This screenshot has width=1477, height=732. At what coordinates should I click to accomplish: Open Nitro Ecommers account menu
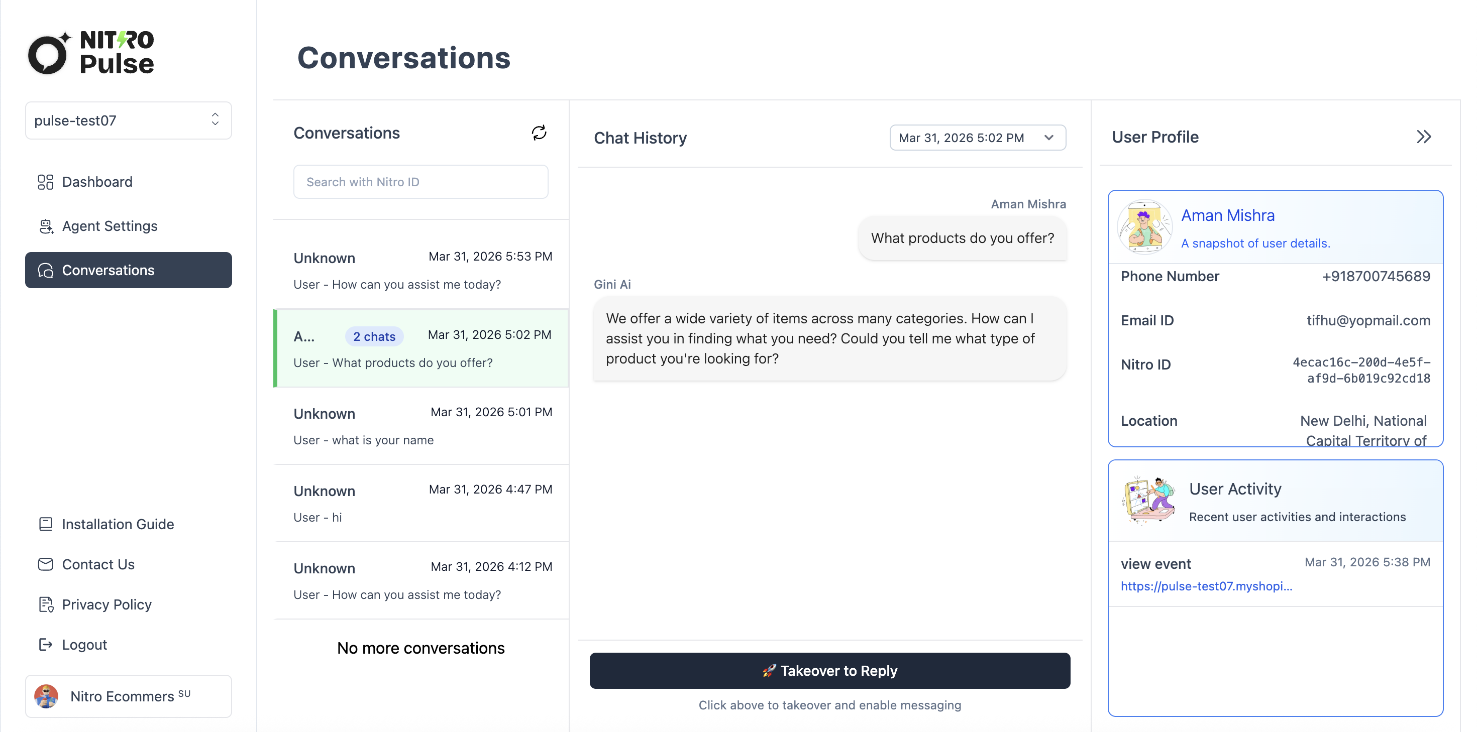128,695
